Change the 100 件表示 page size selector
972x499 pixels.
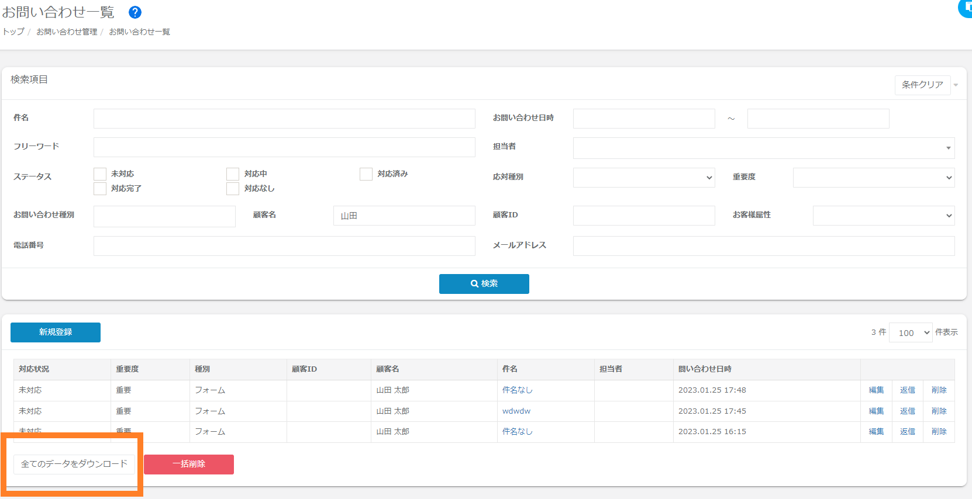[910, 332]
